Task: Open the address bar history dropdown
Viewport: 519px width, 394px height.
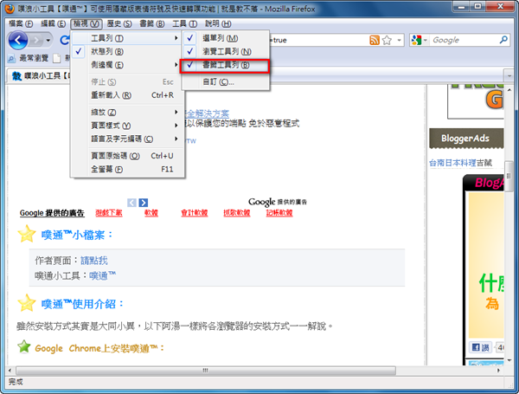Action: [399, 41]
